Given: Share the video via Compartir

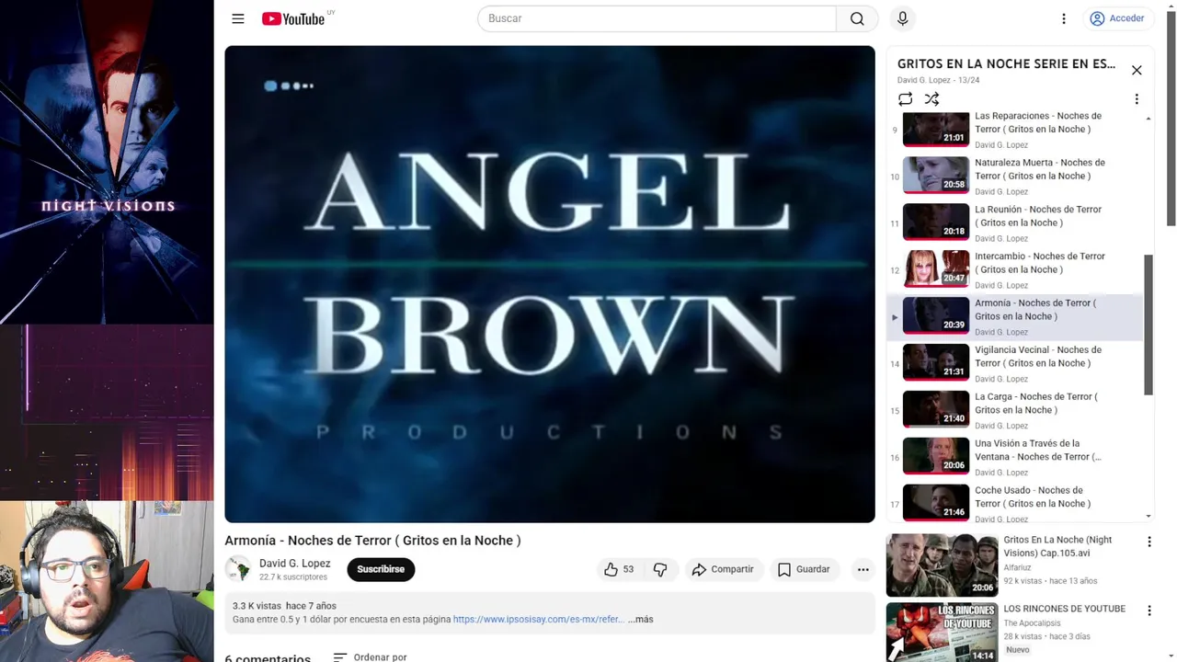Looking at the screenshot, I should click(723, 569).
